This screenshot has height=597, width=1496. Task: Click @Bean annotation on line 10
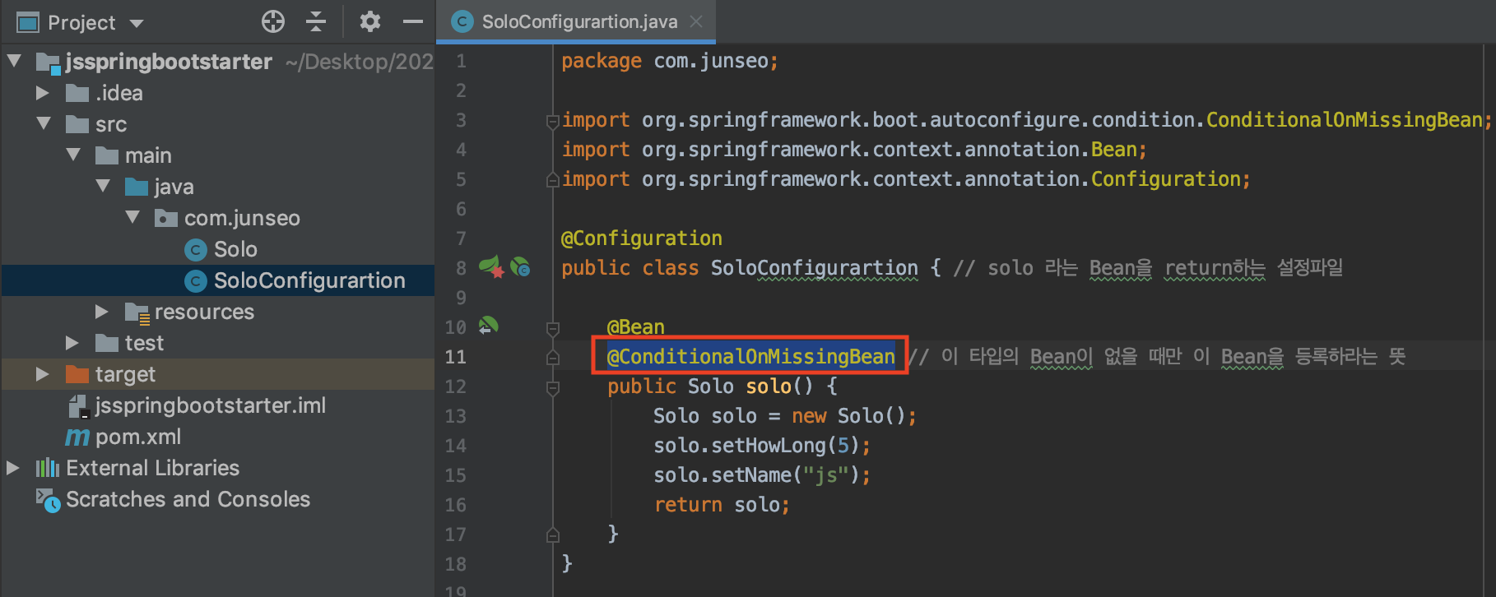click(x=635, y=327)
